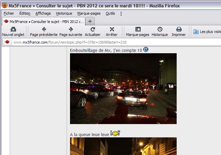221x155 pixels.
Task: Open Historique clock toolbar button
Action: pyautogui.click(x=160, y=32)
